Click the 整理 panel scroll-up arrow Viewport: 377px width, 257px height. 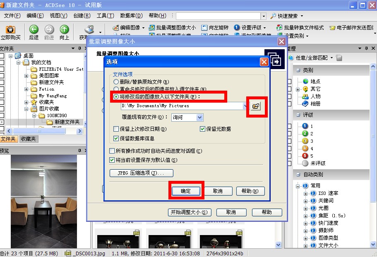tap(373, 67)
